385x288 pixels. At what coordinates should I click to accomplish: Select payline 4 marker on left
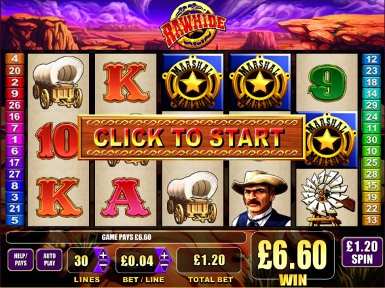click(x=15, y=59)
